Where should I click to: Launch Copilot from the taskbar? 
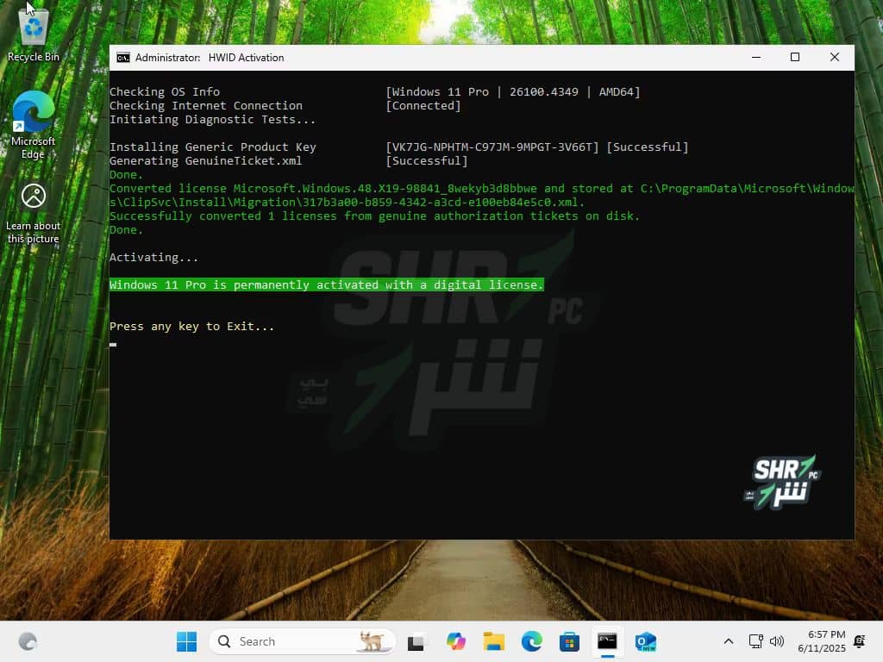pyautogui.click(x=455, y=641)
